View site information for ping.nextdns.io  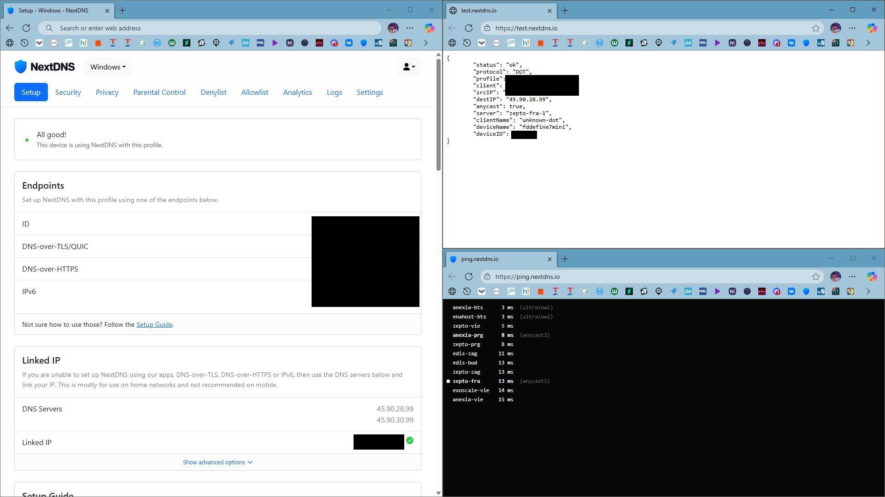click(x=487, y=277)
